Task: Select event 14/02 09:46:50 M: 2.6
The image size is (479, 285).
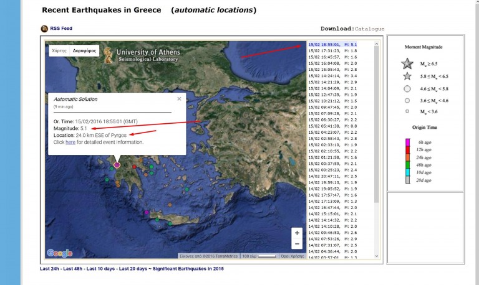Action: pyautogui.click(x=332, y=233)
